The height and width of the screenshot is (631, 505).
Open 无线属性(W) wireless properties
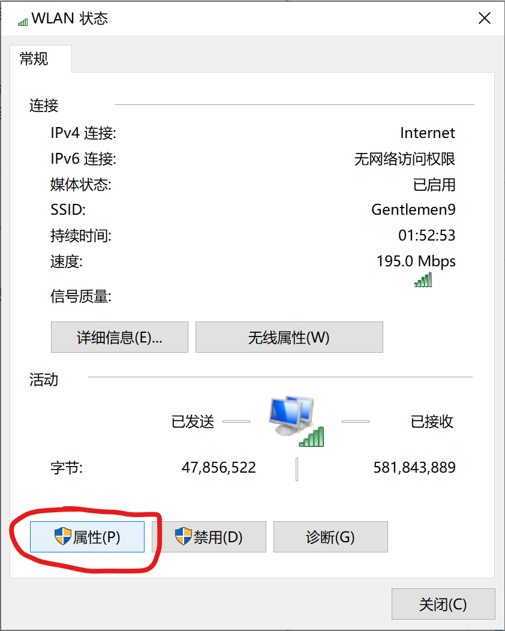tap(289, 337)
